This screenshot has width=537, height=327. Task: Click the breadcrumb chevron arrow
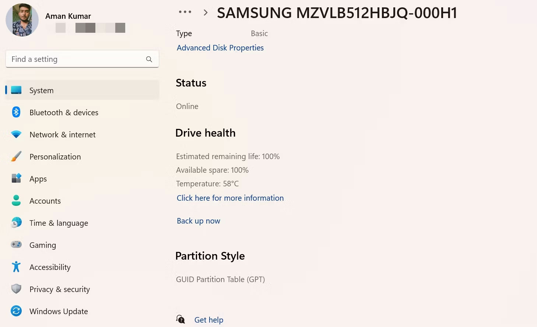tap(206, 13)
